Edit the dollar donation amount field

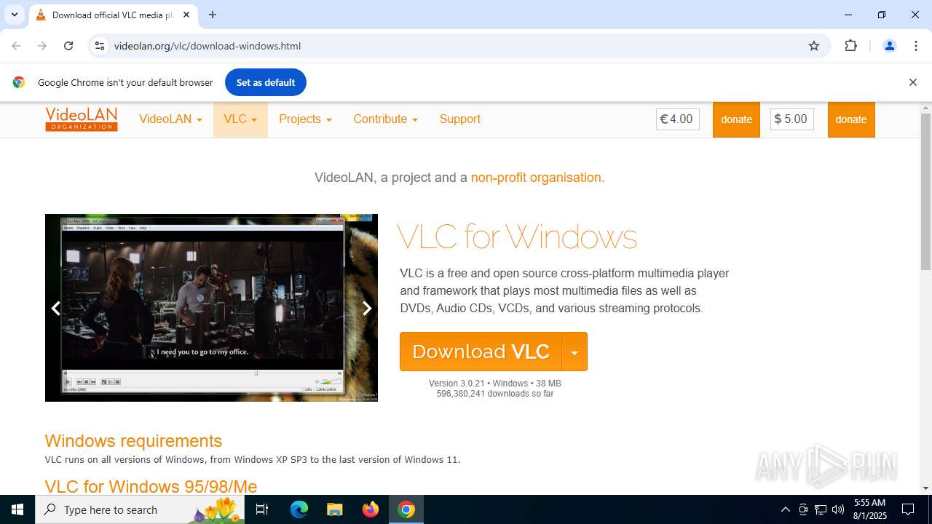pos(792,119)
